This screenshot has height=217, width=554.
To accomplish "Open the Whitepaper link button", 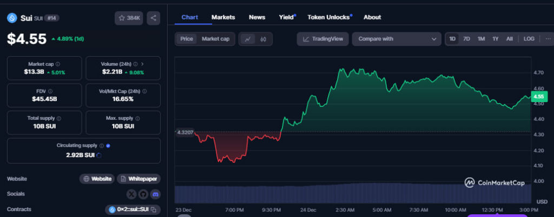I will coord(139,179).
